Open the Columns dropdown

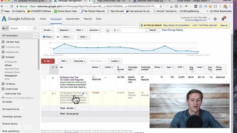[x=94, y=30]
